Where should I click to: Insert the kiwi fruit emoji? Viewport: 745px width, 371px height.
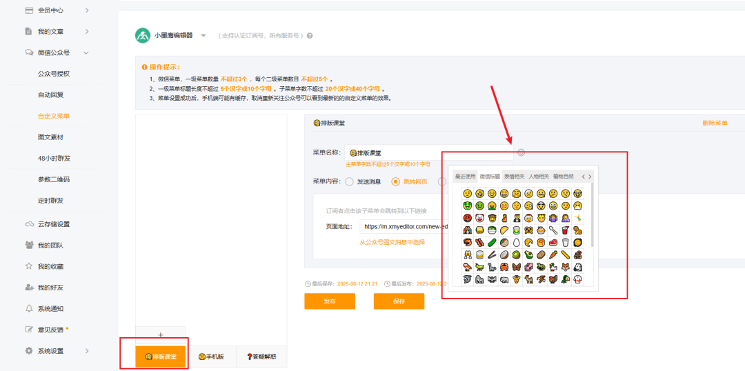pos(515,255)
